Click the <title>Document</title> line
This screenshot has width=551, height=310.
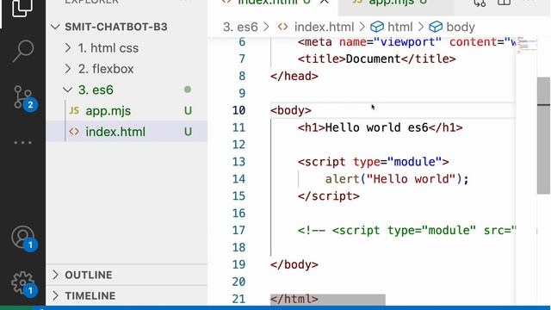377,59
